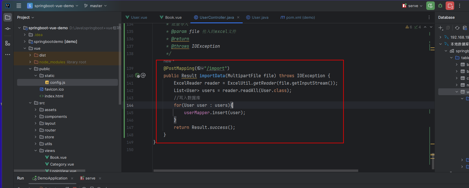Open the main hamburger menu
Screen dimensions: 469x188
tap(19, 6)
